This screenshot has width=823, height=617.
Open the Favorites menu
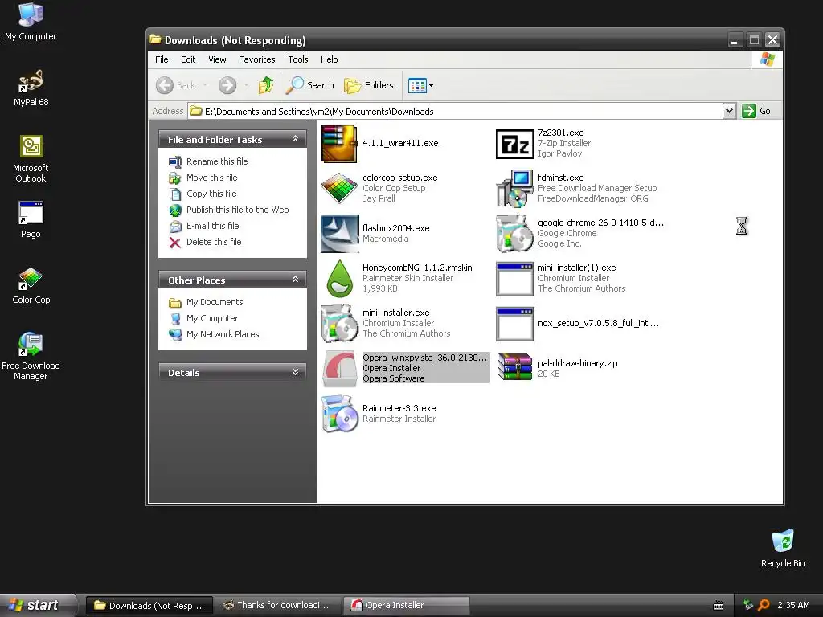pyautogui.click(x=256, y=59)
